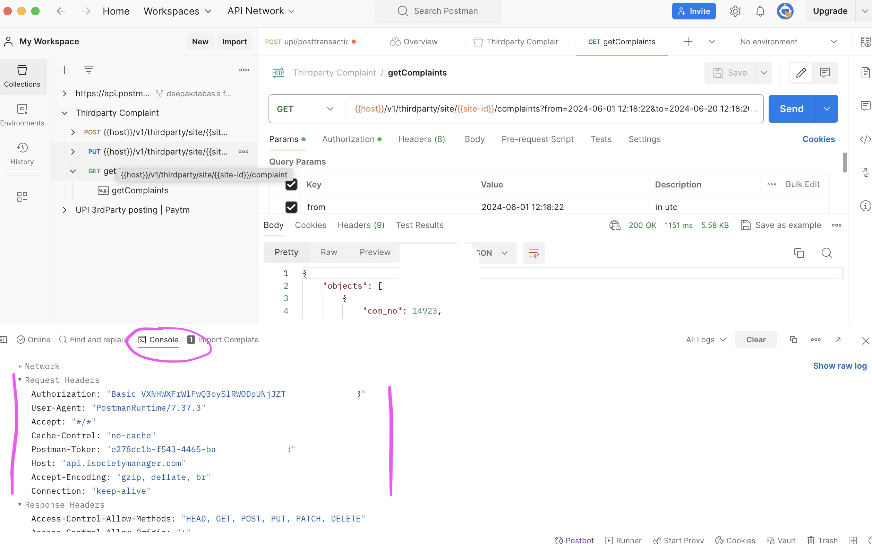Edit request documentation with the pencil icon
This screenshot has width=872, height=544.
tap(801, 72)
